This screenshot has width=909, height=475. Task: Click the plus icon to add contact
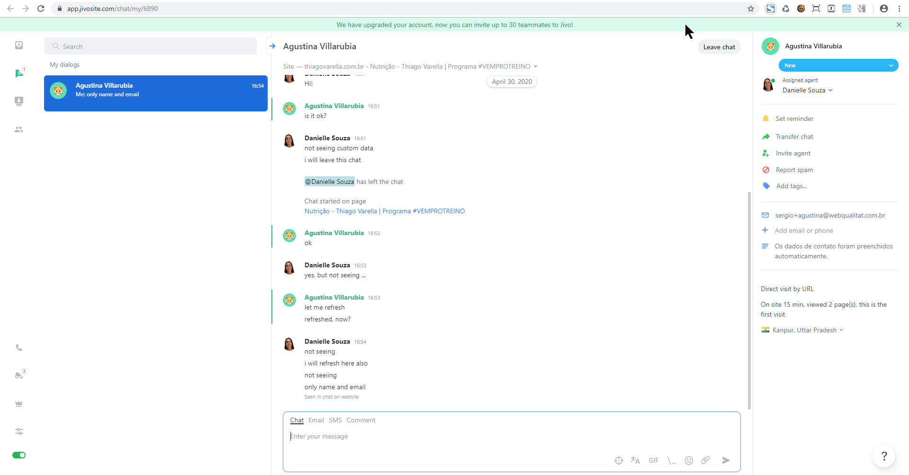click(x=765, y=230)
